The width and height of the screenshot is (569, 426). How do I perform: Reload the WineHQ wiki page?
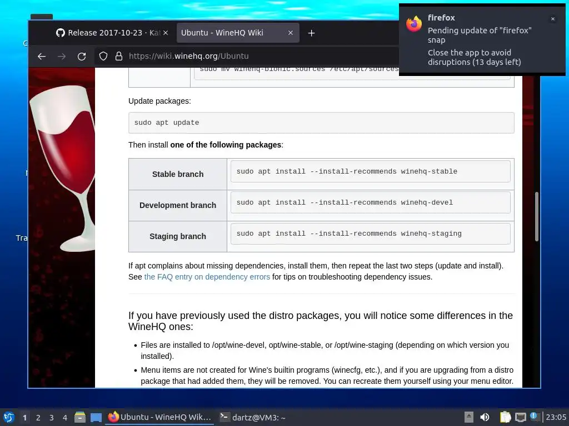pos(82,56)
